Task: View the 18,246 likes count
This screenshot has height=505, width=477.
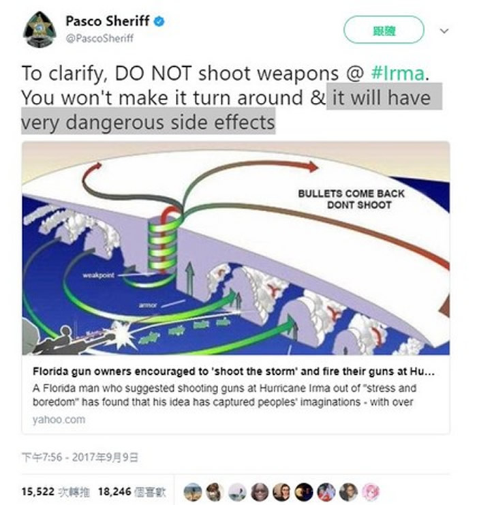Action: click(132, 491)
